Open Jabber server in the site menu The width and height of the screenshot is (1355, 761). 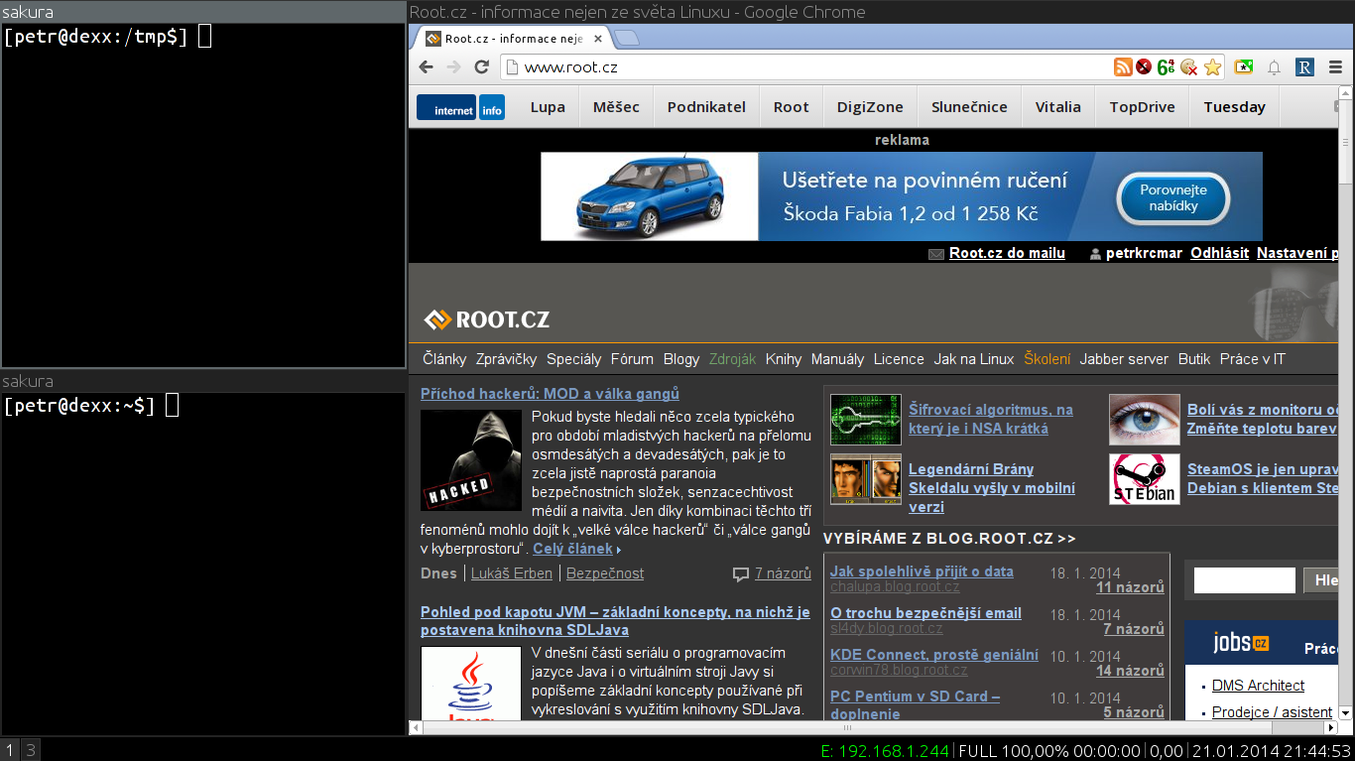point(1124,359)
